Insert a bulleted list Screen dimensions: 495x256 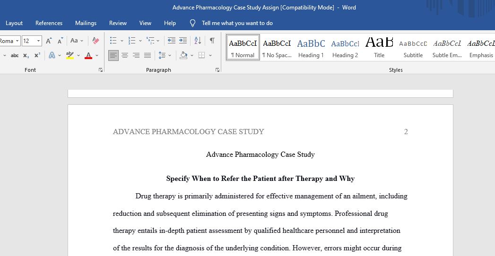coord(113,41)
